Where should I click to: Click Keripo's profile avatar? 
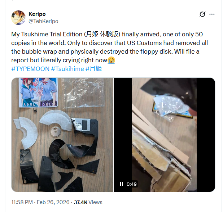pos(18,18)
